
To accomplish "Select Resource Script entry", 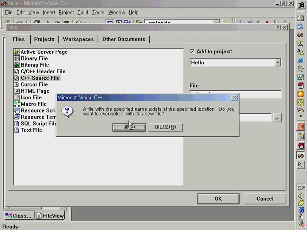I will click(35, 110).
